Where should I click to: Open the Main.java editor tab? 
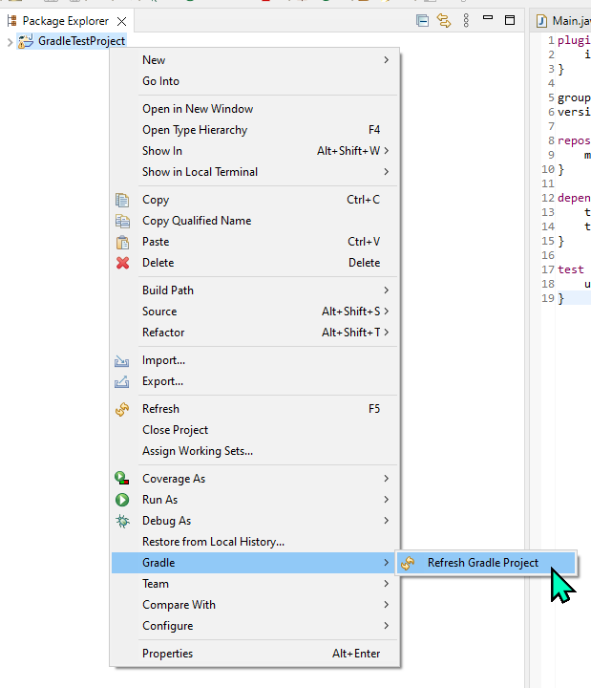coord(563,21)
